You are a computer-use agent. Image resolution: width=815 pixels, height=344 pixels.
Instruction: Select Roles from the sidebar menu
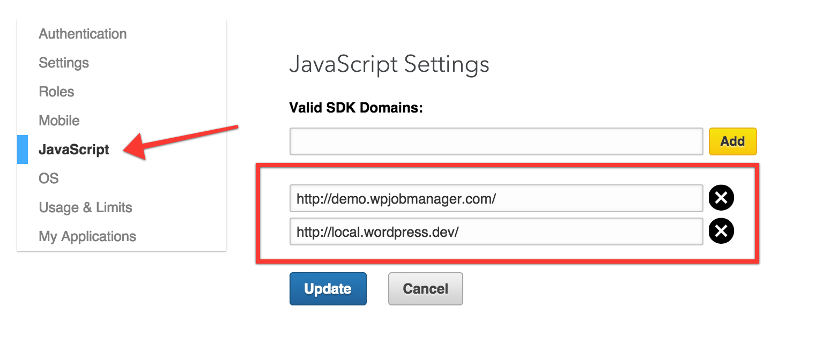pyautogui.click(x=56, y=92)
